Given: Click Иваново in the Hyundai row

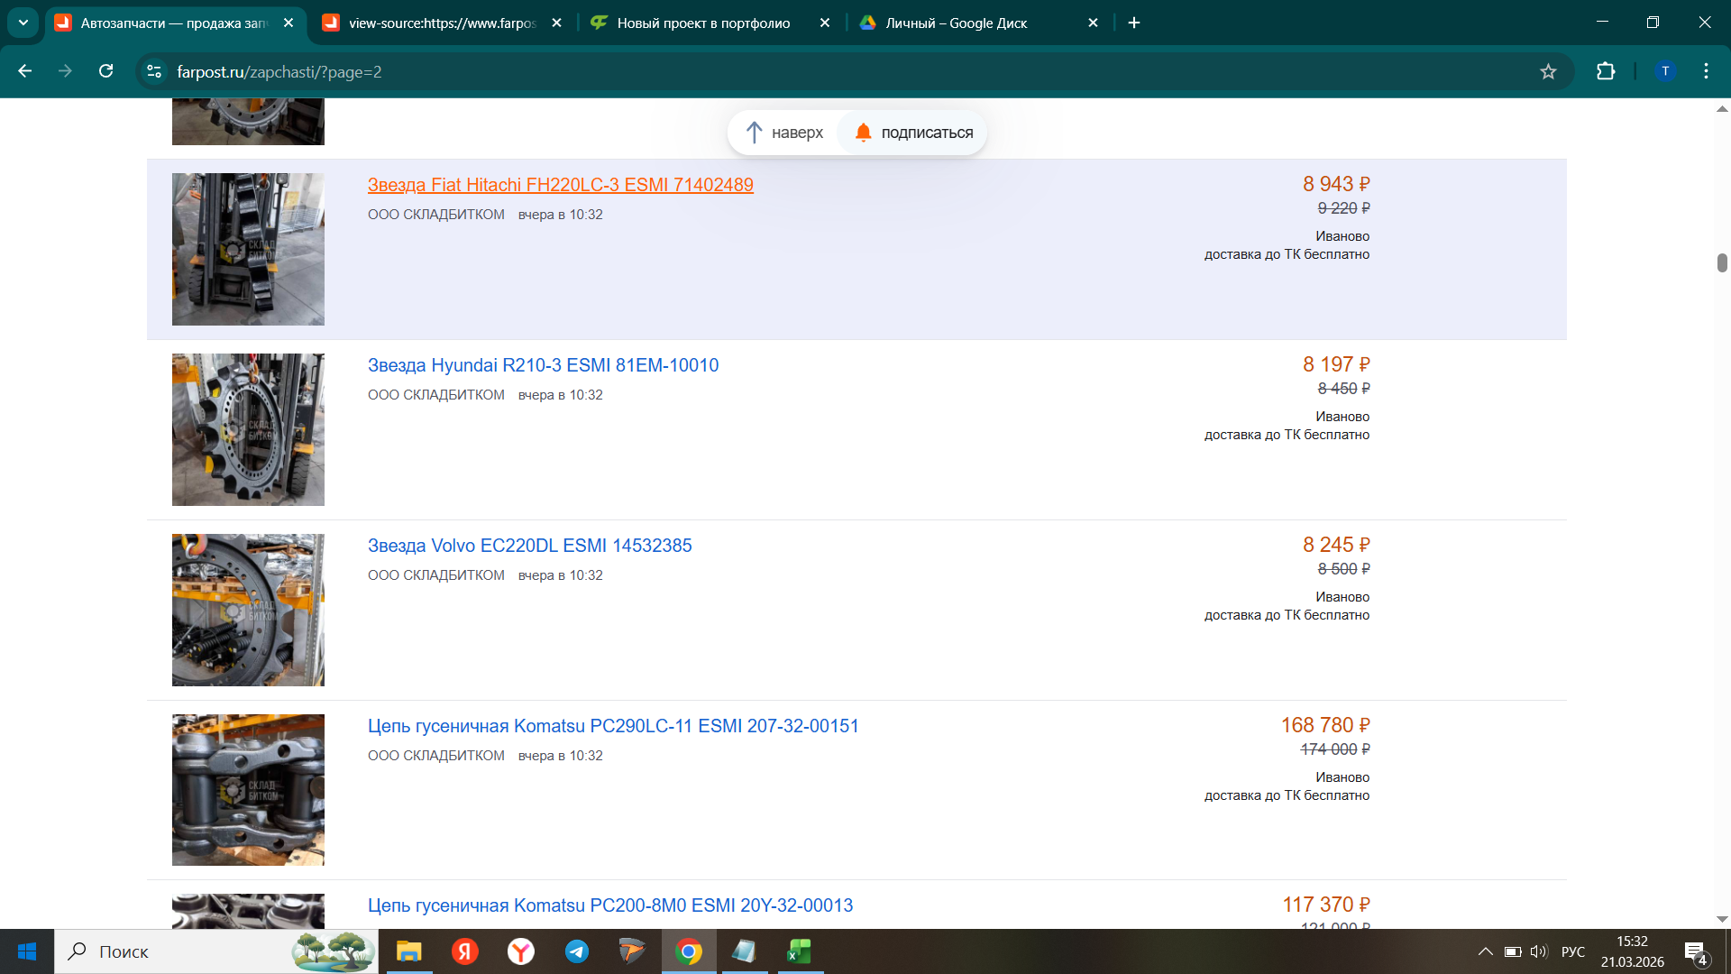Looking at the screenshot, I should [x=1342, y=417].
